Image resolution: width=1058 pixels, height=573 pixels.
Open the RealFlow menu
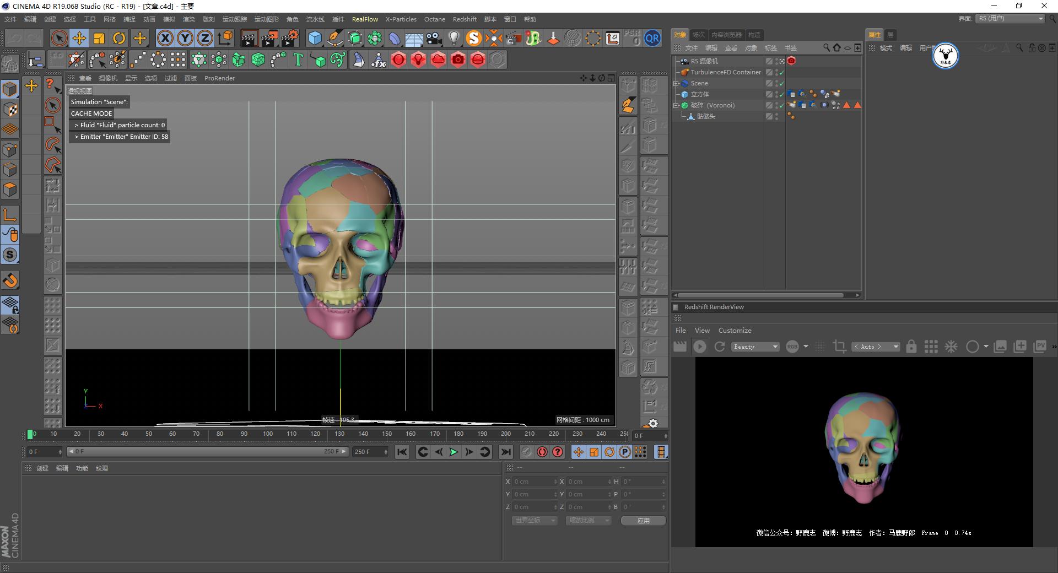click(x=365, y=19)
